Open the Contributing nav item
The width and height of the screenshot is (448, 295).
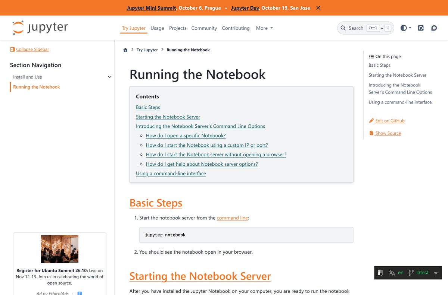pos(236,28)
